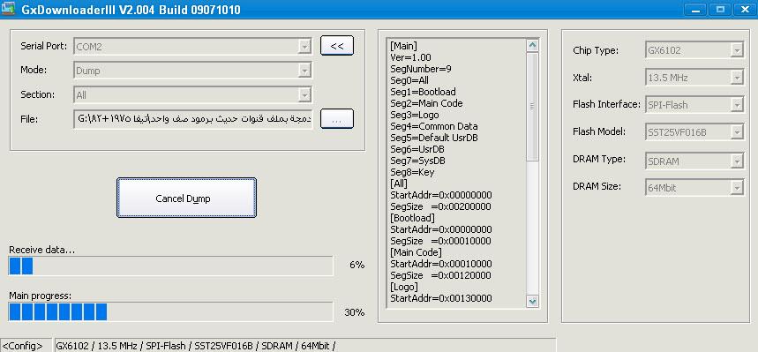Click the "SegSize =0x00010000" line
The width and height of the screenshot is (758, 352).
(x=440, y=241)
